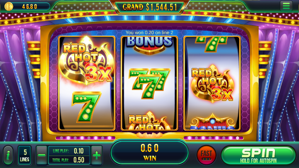The height and width of the screenshot is (168, 299).
Task: Click the 0.60 WIN display panel
Action: (x=149, y=153)
